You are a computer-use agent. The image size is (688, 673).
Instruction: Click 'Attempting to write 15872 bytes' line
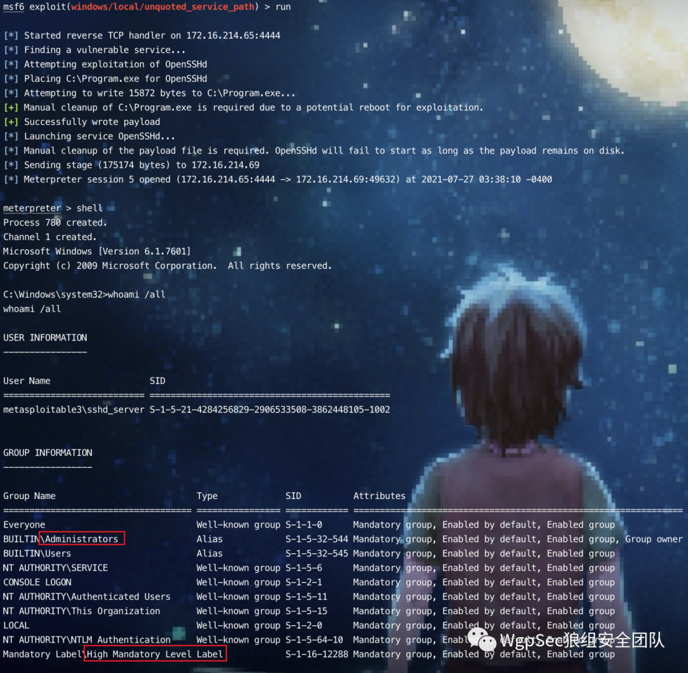point(149,94)
